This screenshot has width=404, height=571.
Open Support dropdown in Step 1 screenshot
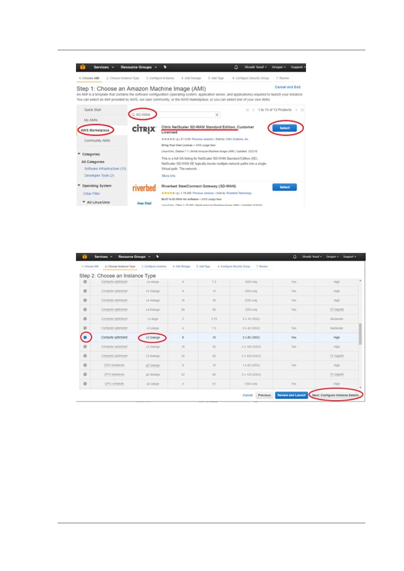[298, 67]
